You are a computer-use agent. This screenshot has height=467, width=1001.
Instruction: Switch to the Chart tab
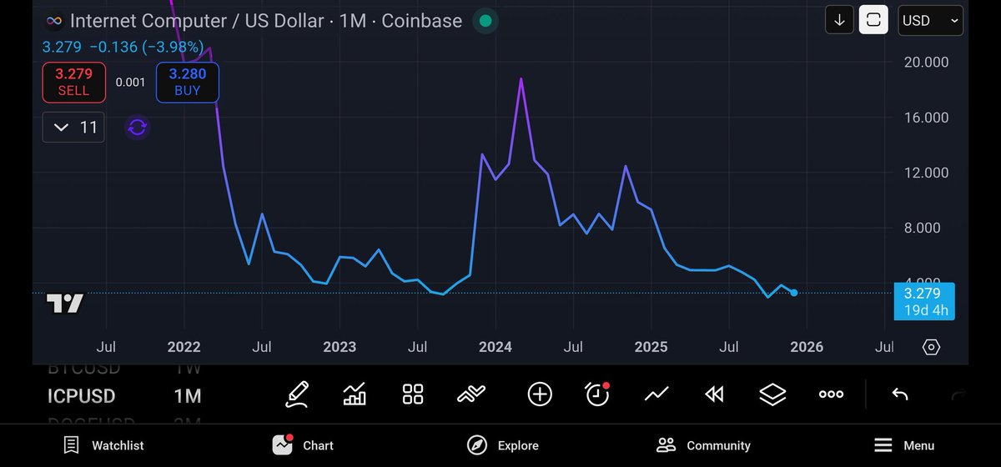[x=303, y=445]
